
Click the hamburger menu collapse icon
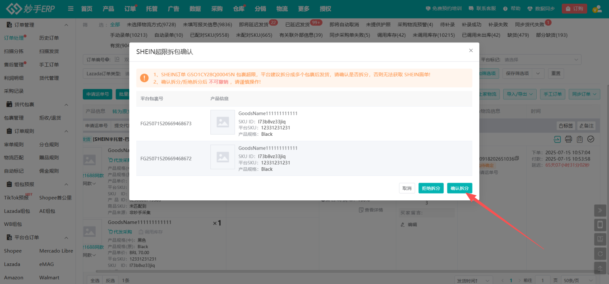pyautogui.click(x=71, y=8)
